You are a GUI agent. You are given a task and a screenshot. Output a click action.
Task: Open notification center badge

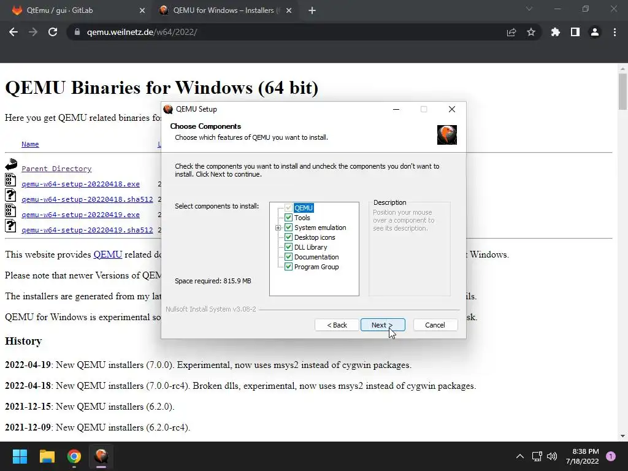click(611, 456)
